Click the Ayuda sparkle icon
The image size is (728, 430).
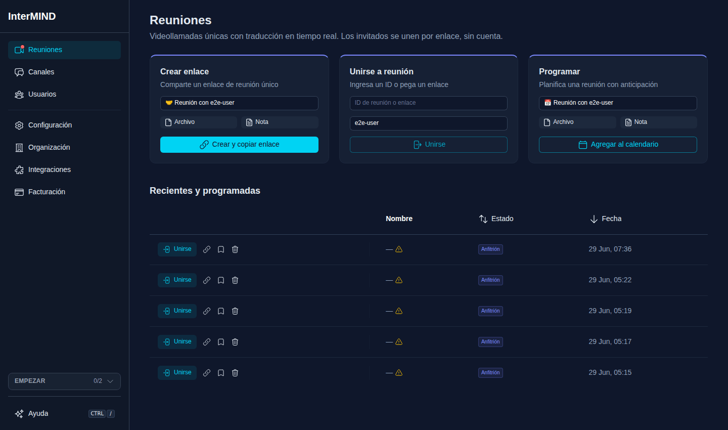19,414
